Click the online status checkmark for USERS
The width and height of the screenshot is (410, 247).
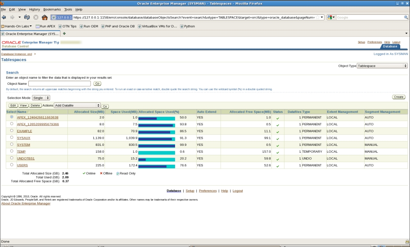point(278,166)
